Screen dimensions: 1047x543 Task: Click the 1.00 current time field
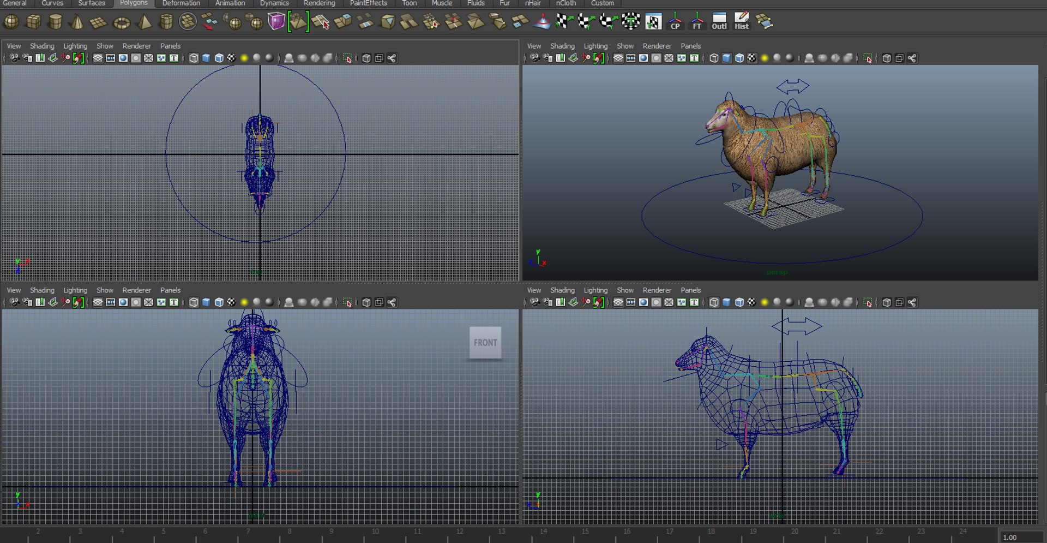(x=1021, y=537)
